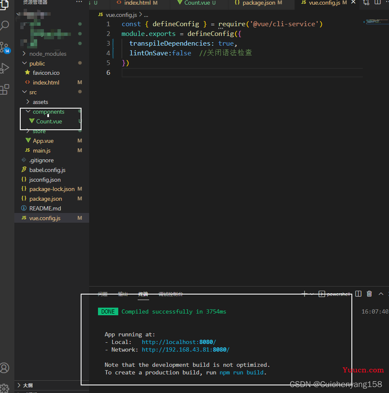Click the split editor icon in tab bar

(x=378, y=2)
